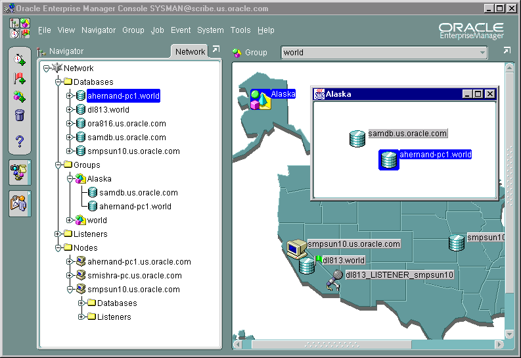Open the question mark Help icon

20,140
